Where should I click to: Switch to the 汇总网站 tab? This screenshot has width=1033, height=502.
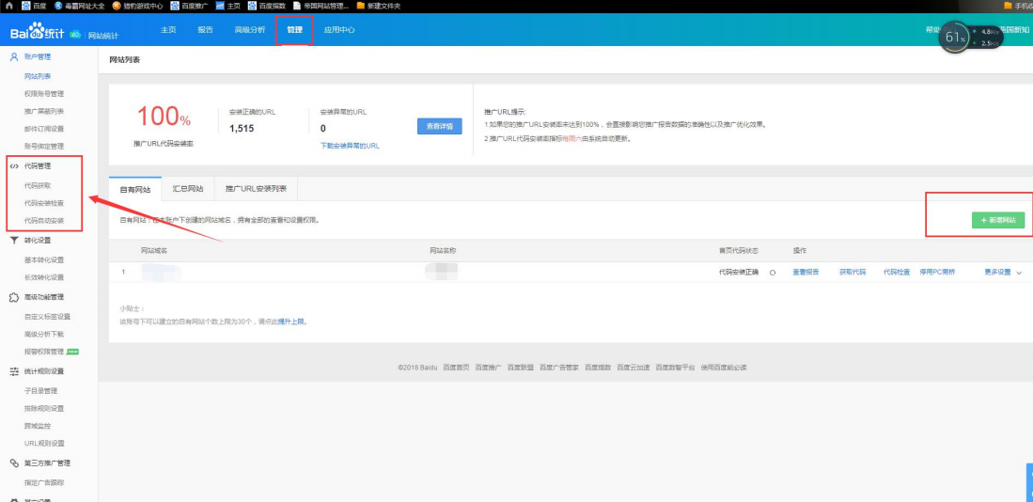[188, 189]
